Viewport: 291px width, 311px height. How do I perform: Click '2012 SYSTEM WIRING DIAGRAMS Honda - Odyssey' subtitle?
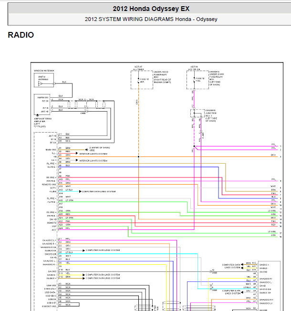tap(151, 19)
